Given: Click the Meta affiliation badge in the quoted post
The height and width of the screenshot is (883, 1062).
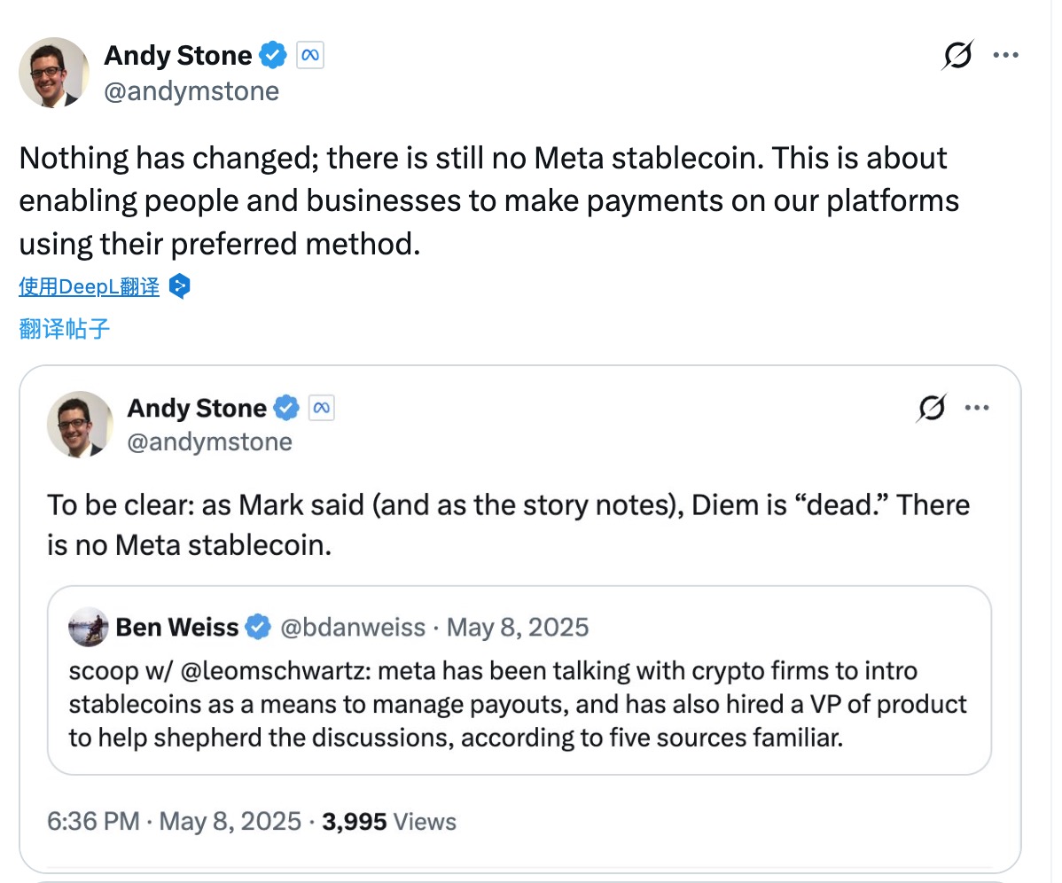Looking at the screenshot, I should tap(321, 408).
